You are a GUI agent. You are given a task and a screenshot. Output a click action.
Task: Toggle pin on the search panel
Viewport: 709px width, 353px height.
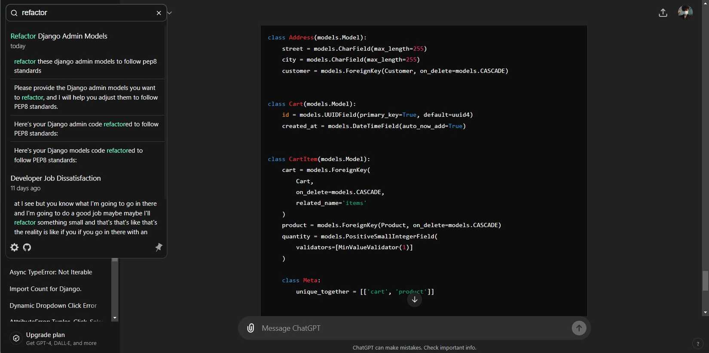[x=159, y=247]
